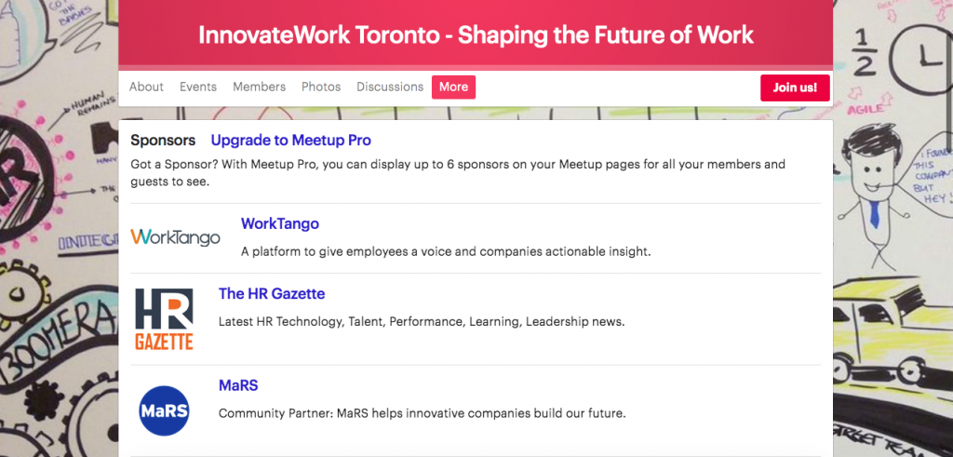Click the WorkTango platform description text
The image size is (953, 457).
tap(446, 251)
